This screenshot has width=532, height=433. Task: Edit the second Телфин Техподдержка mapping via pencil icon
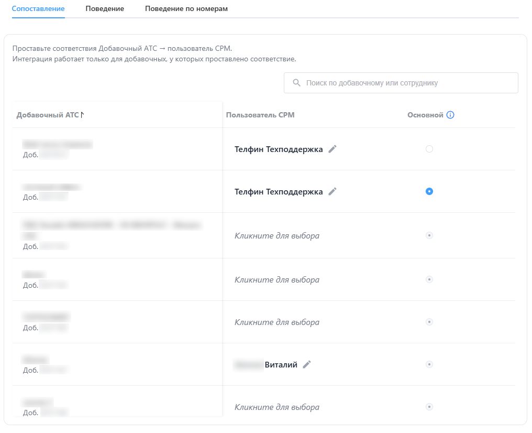(332, 191)
